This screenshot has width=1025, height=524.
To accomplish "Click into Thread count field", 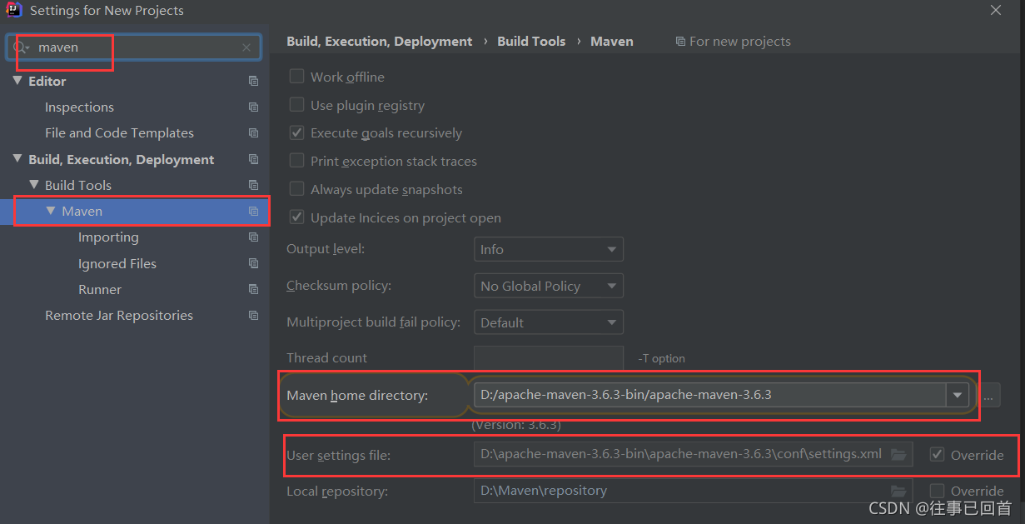I will click(548, 358).
